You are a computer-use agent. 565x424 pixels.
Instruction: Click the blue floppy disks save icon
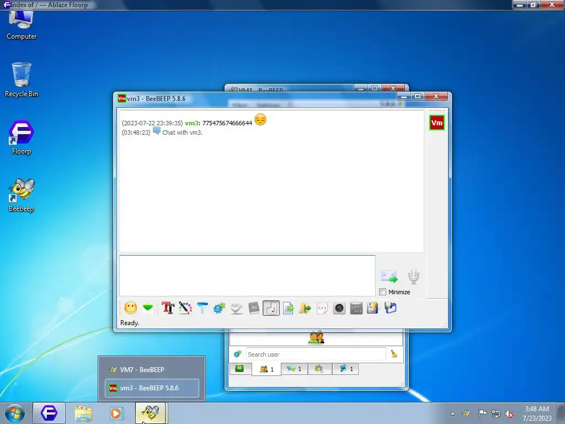click(390, 308)
